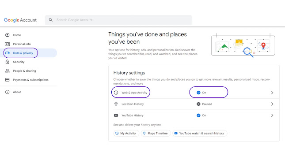Click the Location History pin icon

coord(116,104)
